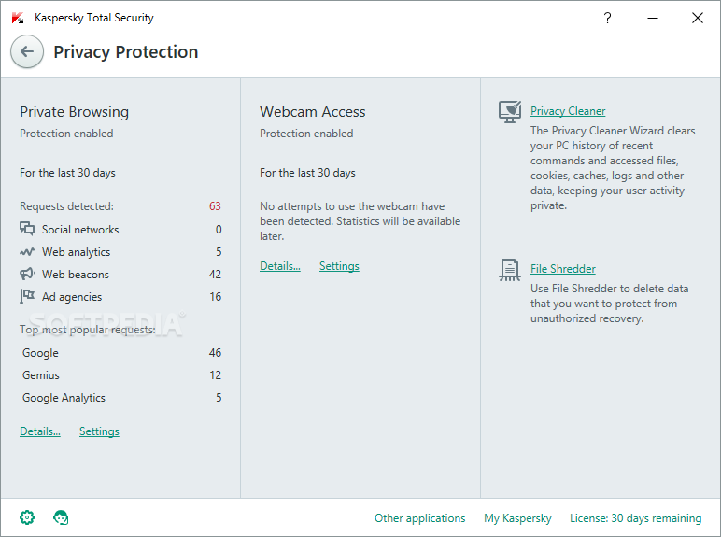Open support via the headset face icon
Image resolution: width=721 pixels, height=537 pixels.
click(61, 517)
